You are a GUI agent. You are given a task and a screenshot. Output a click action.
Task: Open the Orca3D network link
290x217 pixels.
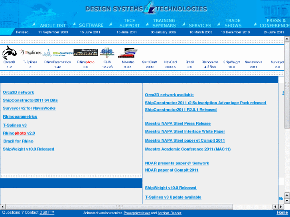point(18,92)
